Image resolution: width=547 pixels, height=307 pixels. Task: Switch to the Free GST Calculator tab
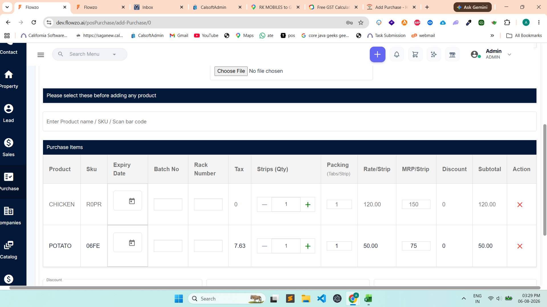[334, 7]
